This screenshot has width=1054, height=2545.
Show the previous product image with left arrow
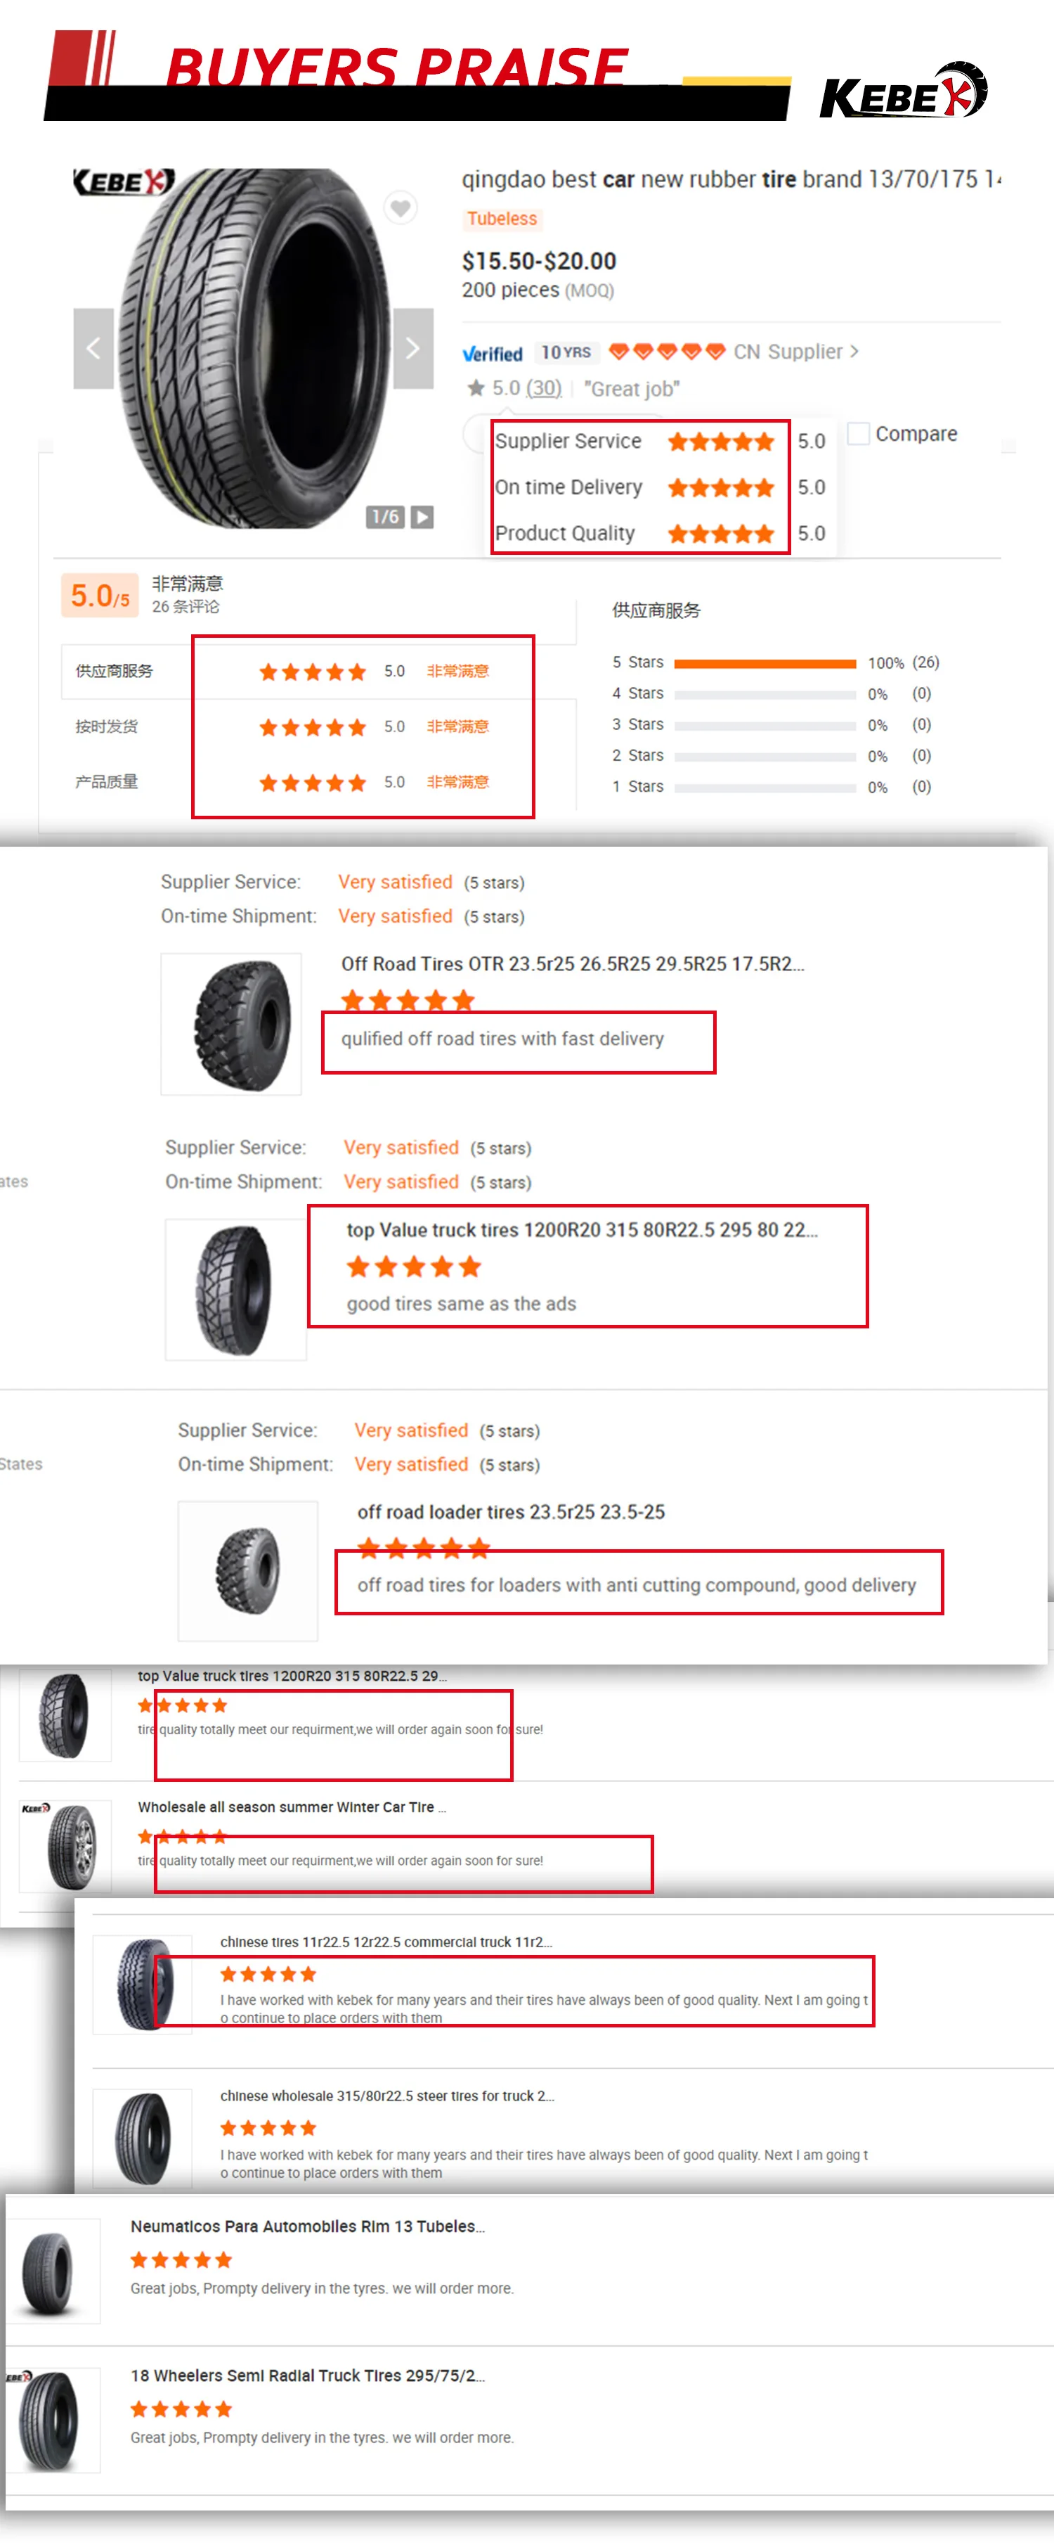[x=93, y=348]
